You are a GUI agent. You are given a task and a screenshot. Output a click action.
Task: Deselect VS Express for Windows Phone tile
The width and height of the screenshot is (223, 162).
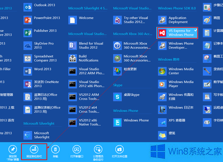(x=177, y=33)
